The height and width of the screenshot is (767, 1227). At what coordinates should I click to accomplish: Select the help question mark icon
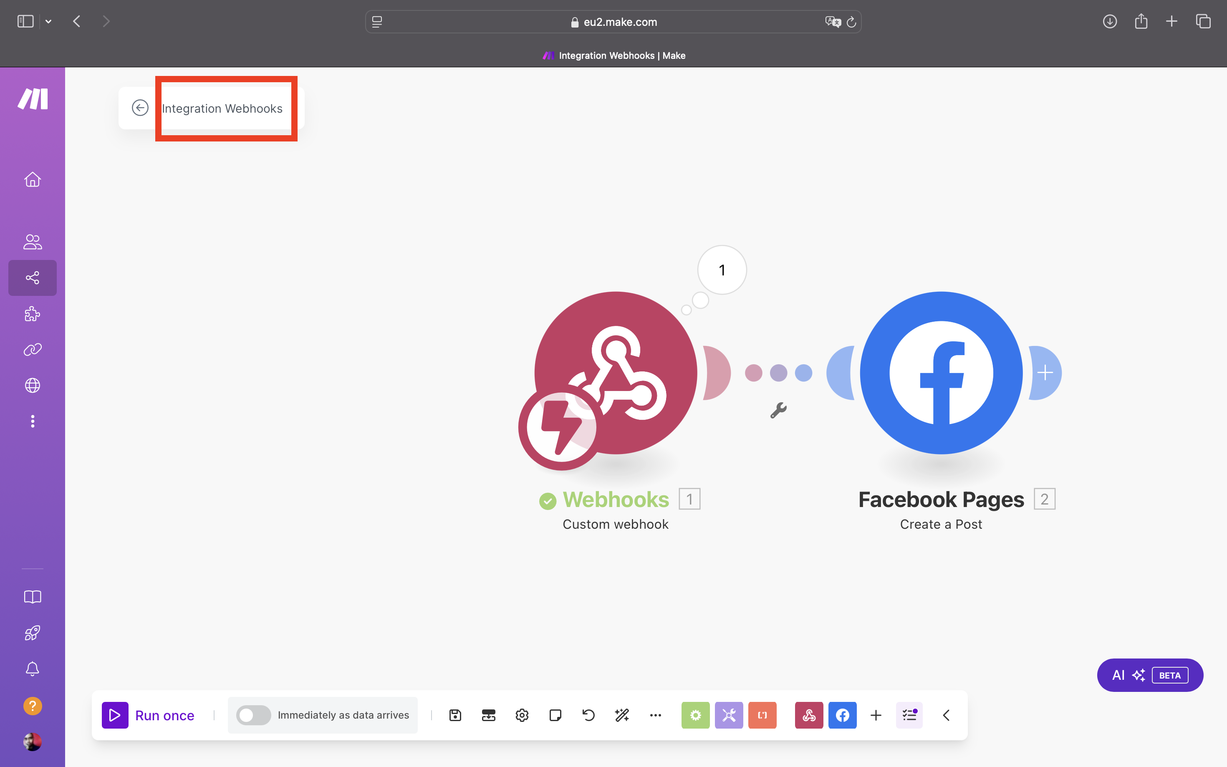(x=32, y=706)
